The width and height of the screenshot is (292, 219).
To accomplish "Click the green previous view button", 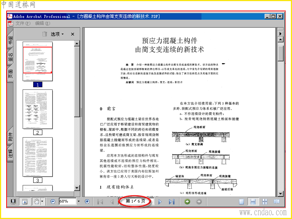I will pos(187,201).
